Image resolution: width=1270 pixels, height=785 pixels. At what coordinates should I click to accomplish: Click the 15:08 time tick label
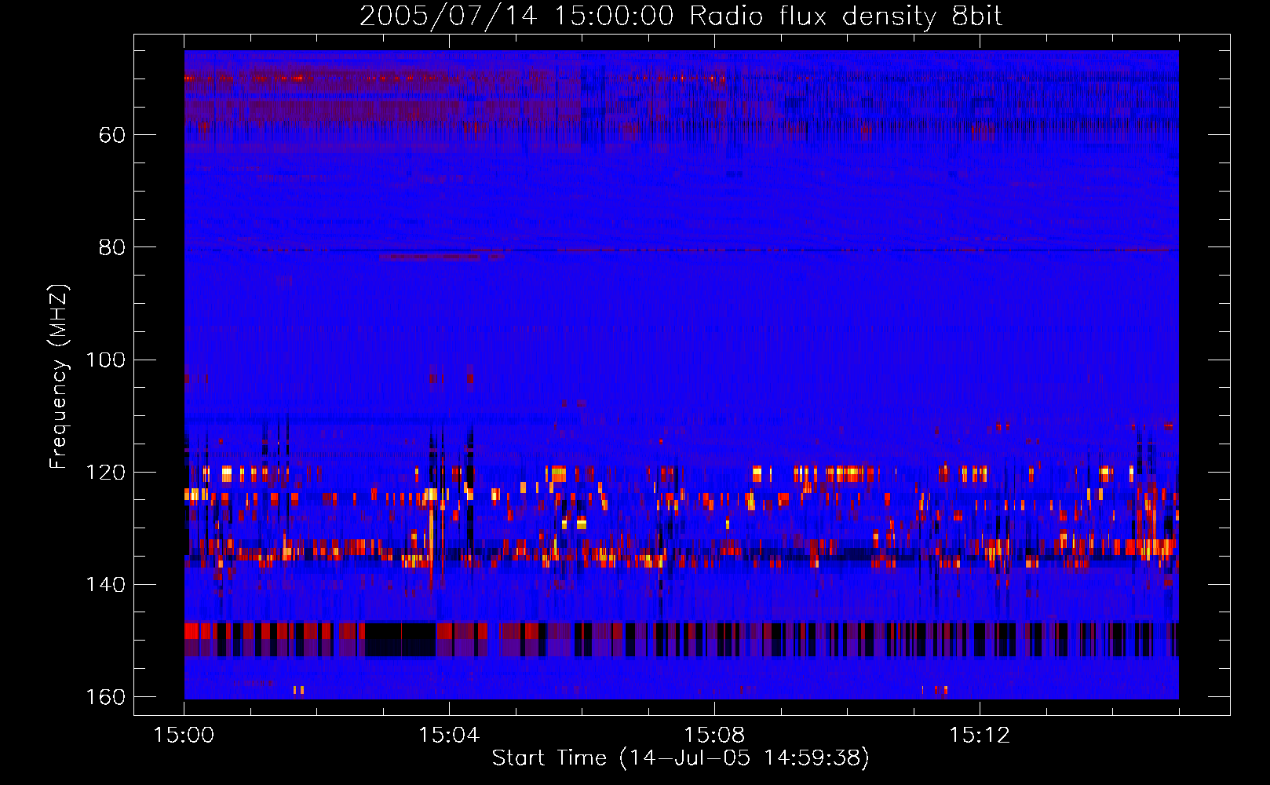click(714, 736)
